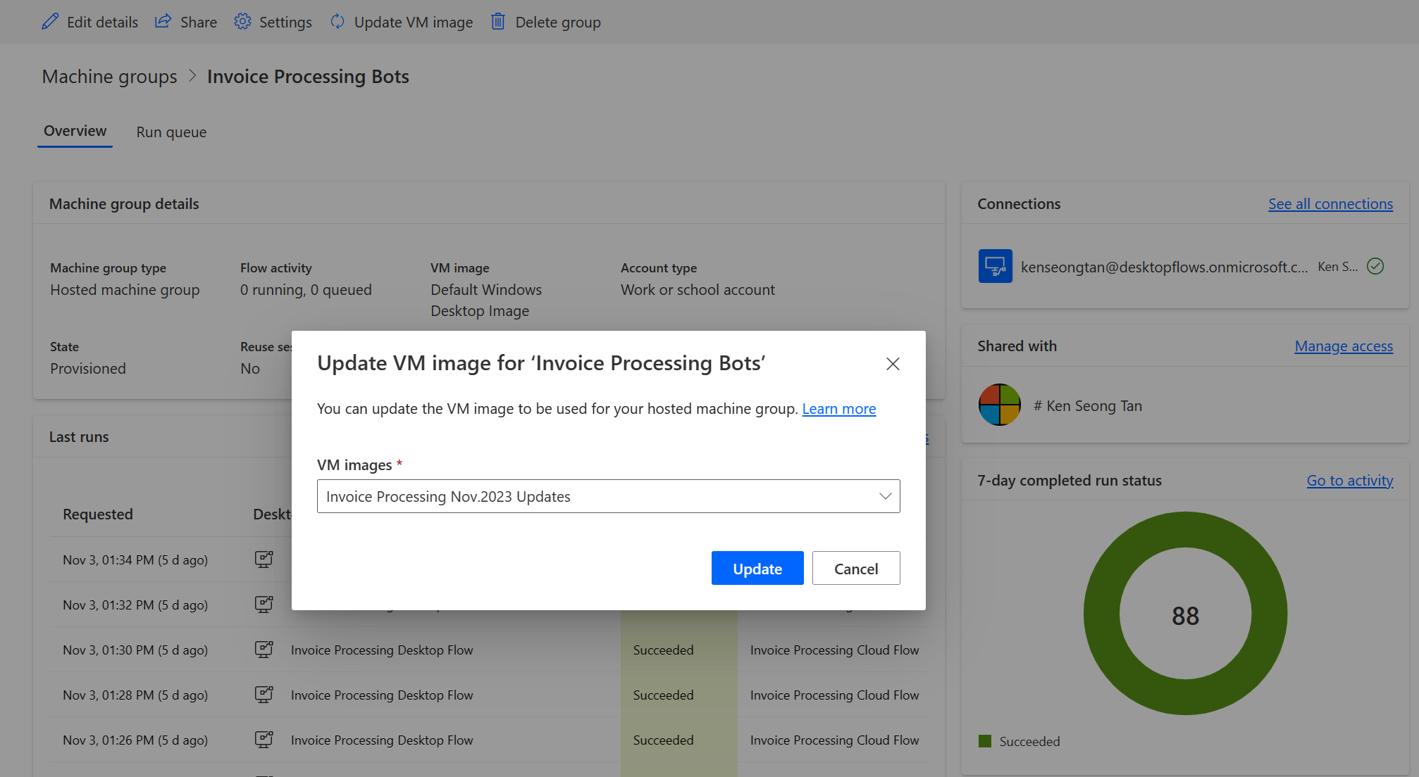
Task: Click See all connections link
Action: point(1329,203)
